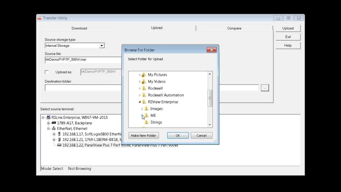Viewport: 341px width, 192px height.
Task: Click the My Videos folder icon
Action: 144,82
